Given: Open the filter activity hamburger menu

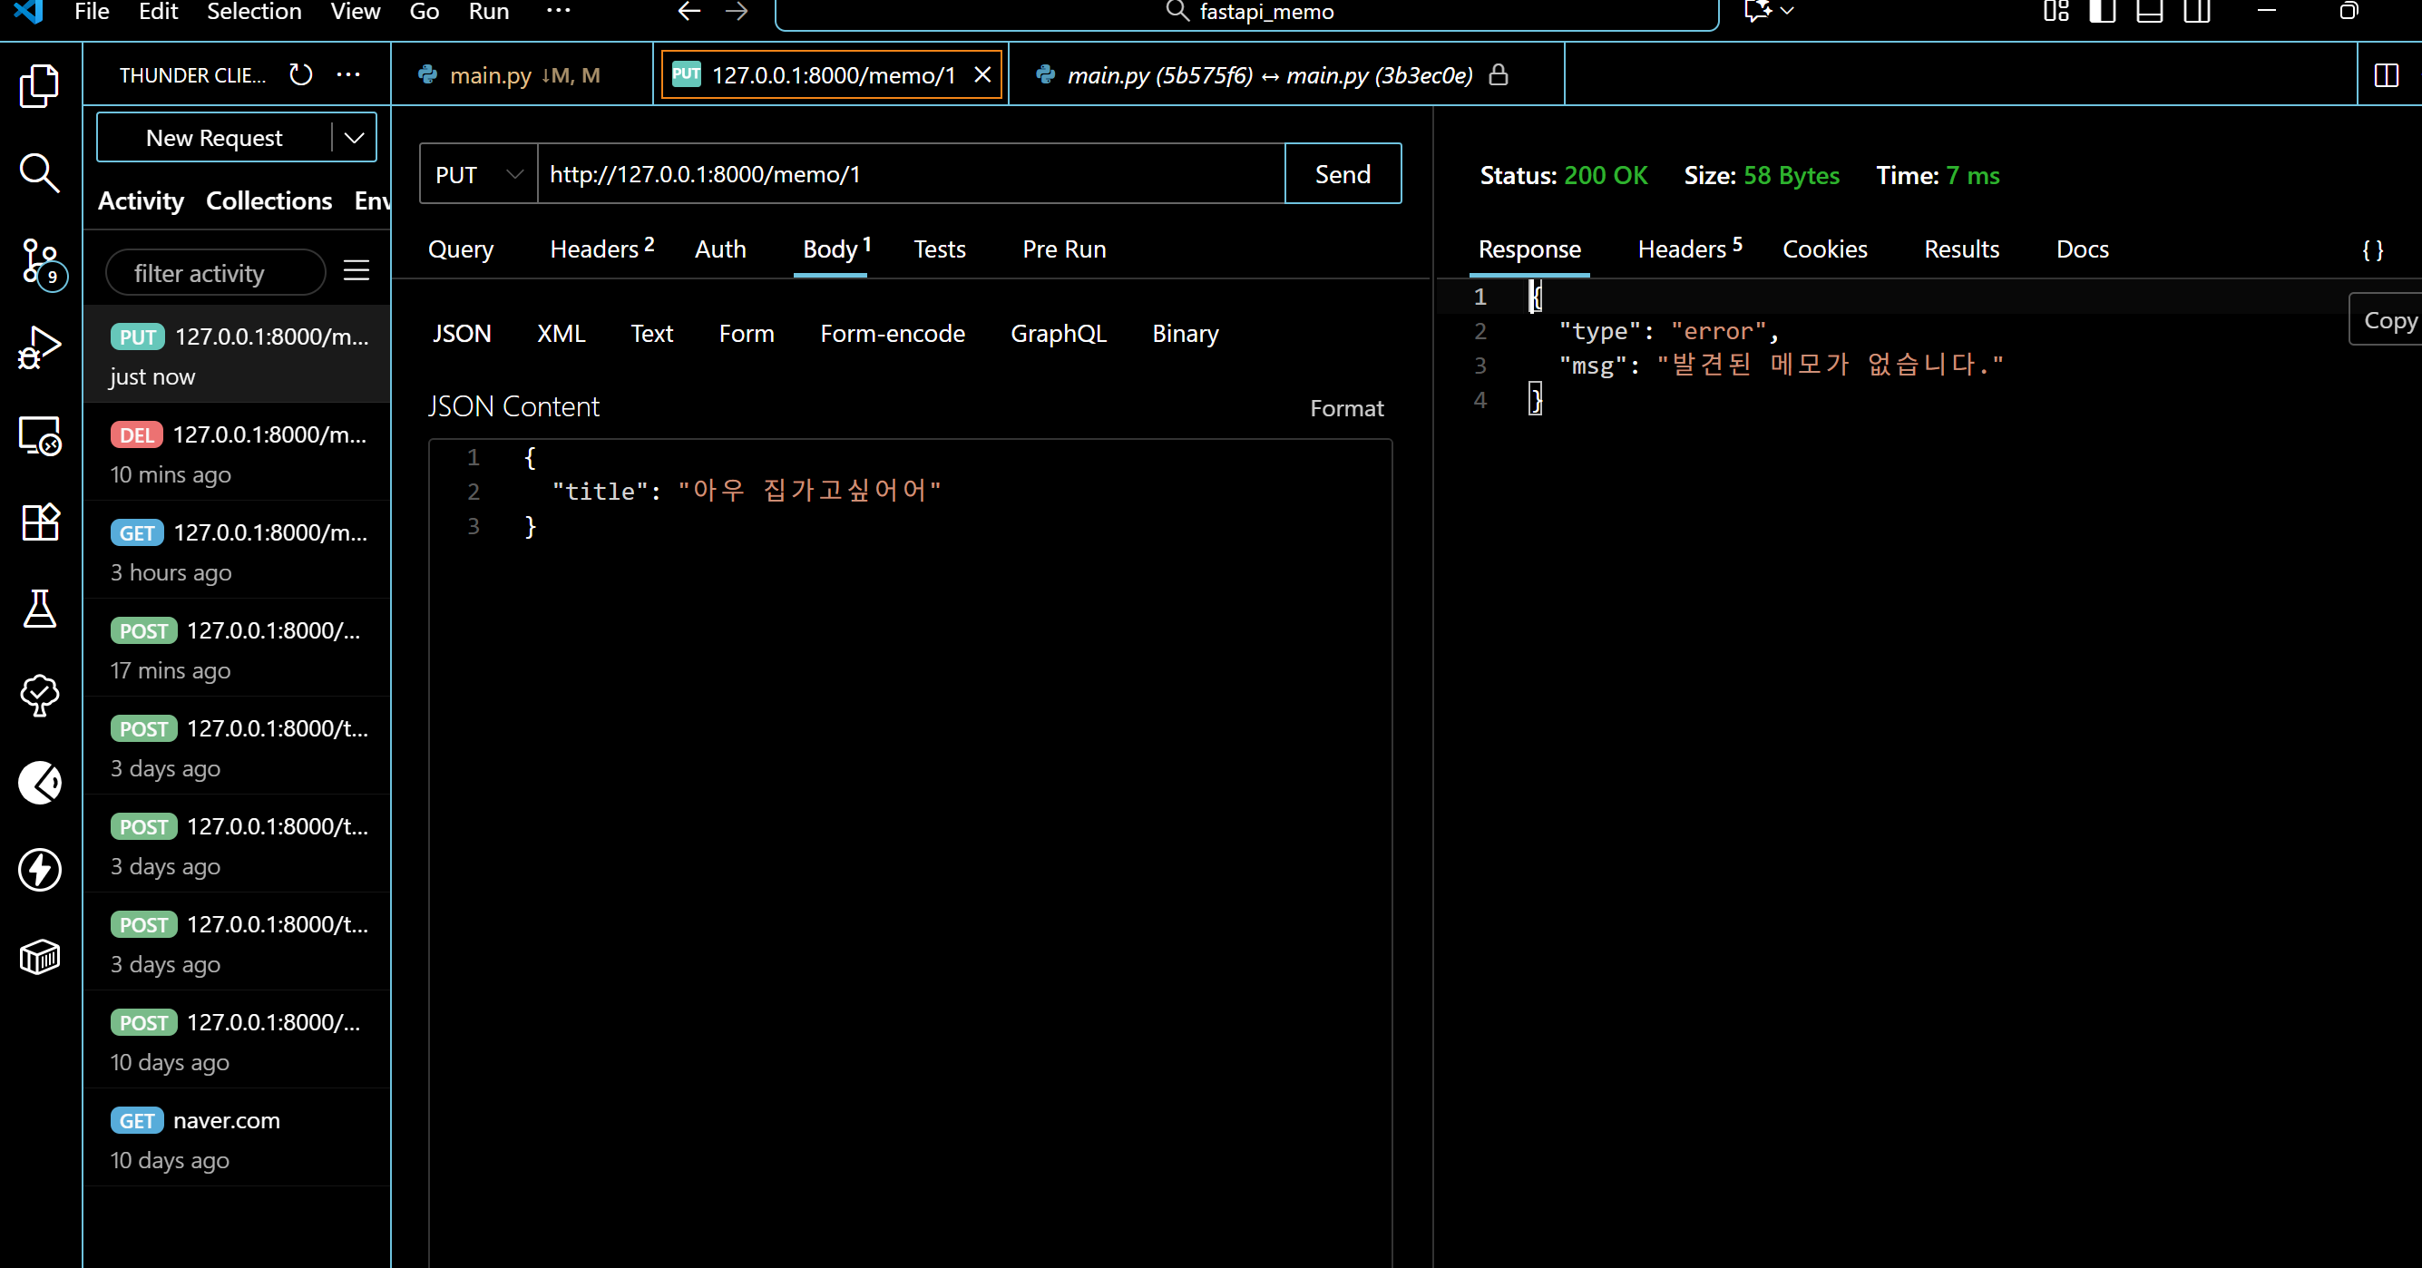Looking at the screenshot, I should [x=356, y=271].
